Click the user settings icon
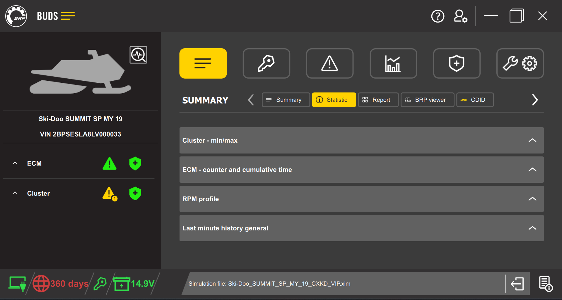Viewport: 562px width, 300px height. point(460,16)
